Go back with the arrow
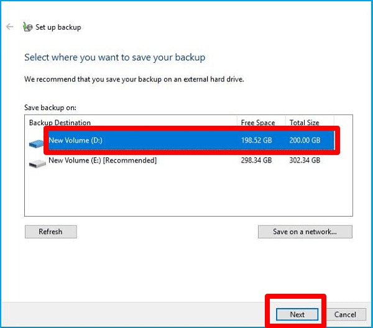 (10, 27)
